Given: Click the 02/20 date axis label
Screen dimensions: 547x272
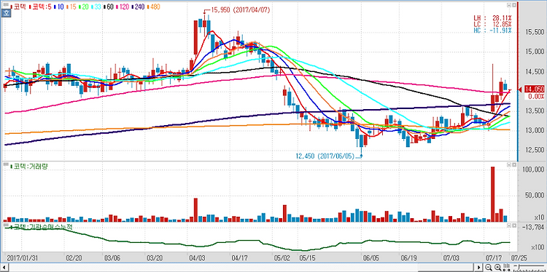Looking at the screenshot, I should pos(73,257).
